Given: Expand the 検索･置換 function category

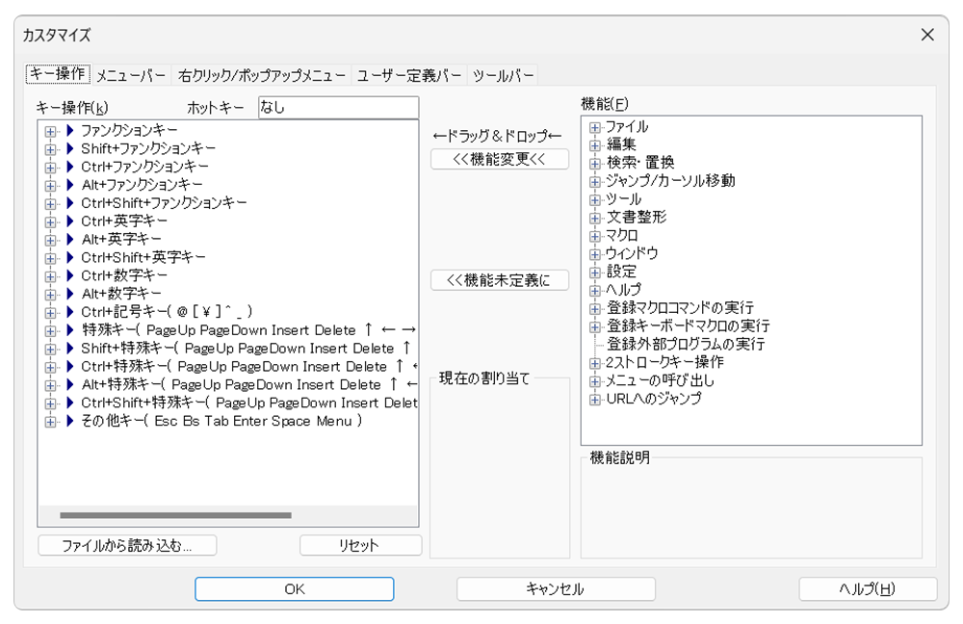Looking at the screenshot, I should point(595,163).
